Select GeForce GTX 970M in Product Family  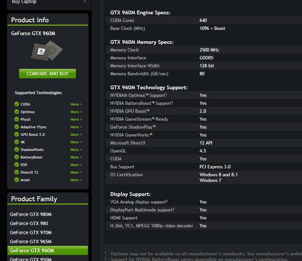31,233
